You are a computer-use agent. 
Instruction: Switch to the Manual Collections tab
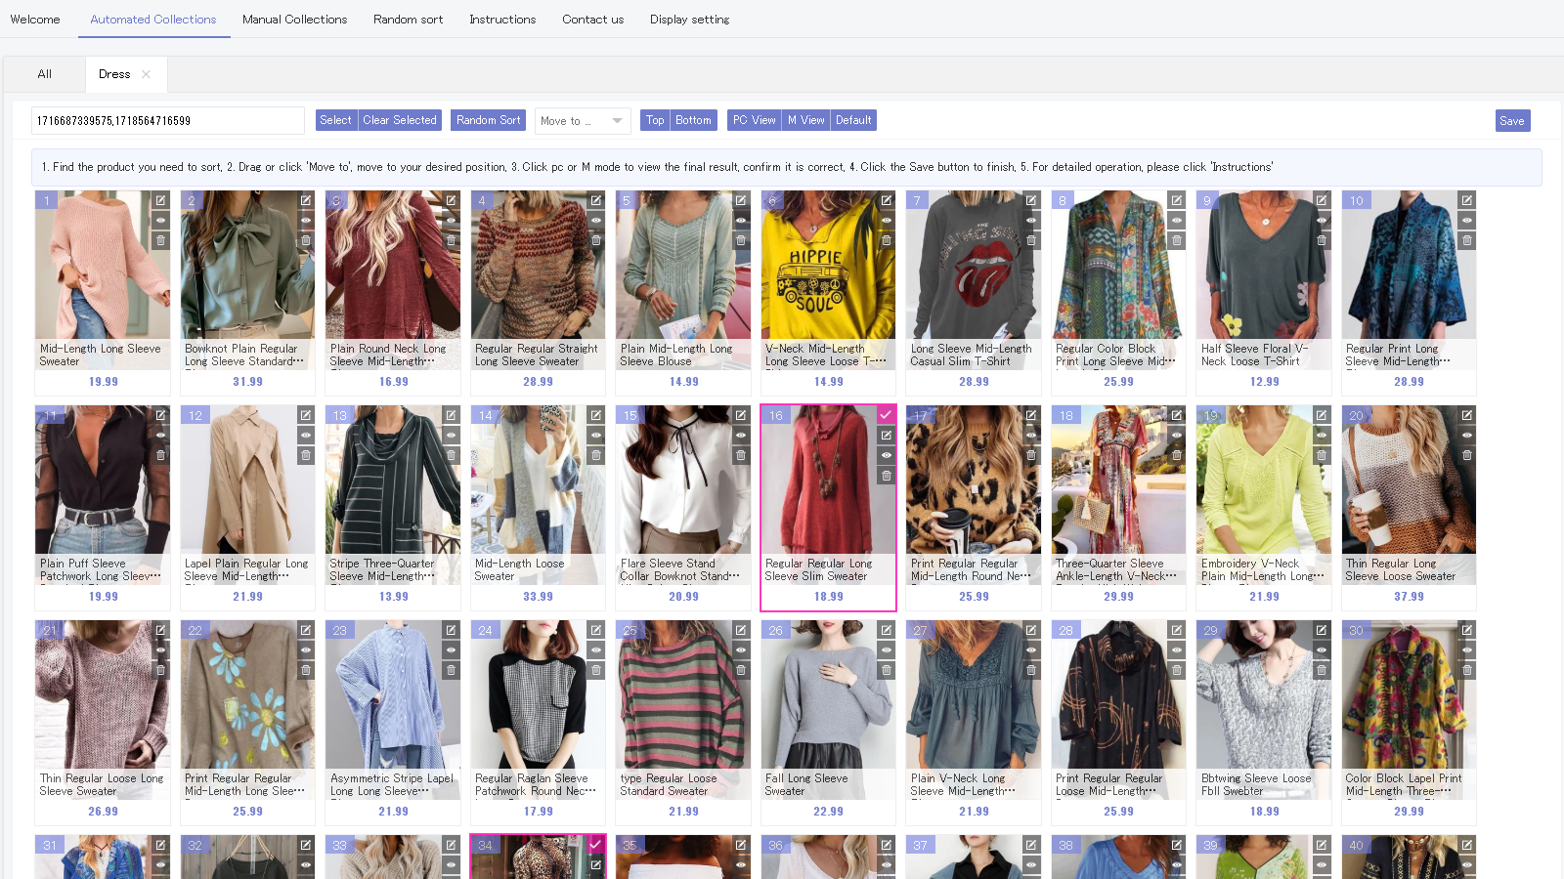point(294,19)
